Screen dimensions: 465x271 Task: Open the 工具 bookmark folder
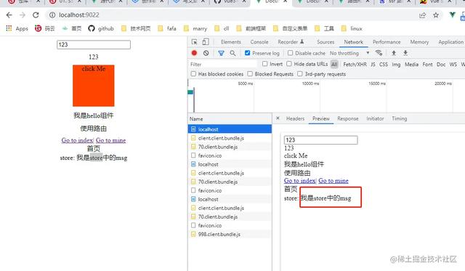point(324,28)
